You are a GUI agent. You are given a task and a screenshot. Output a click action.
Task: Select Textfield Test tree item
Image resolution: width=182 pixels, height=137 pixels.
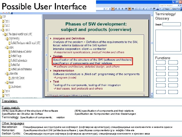click(x=14, y=65)
